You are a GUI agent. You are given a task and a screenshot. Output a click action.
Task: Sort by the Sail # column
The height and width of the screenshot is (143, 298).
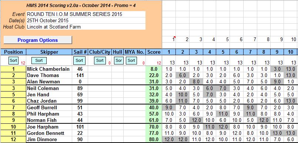[x=79, y=60]
